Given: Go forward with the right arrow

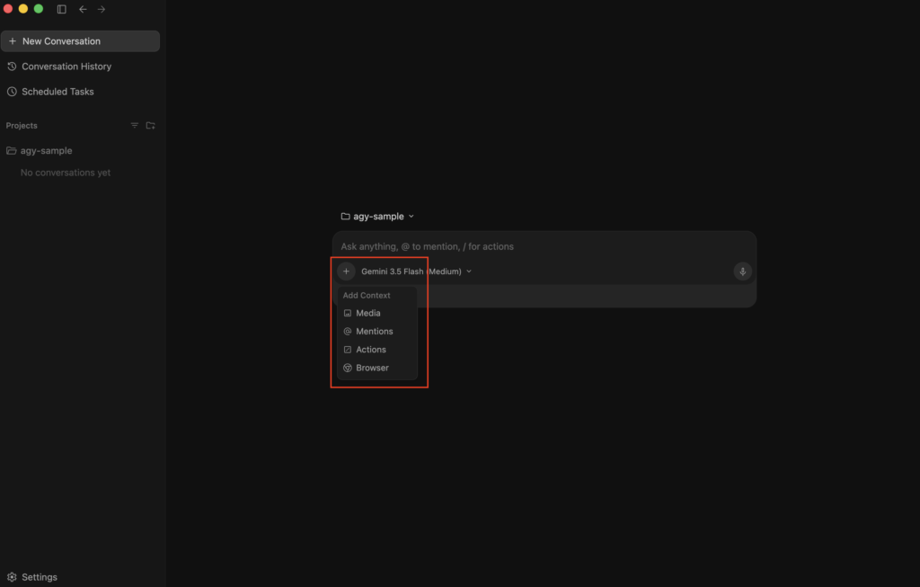Looking at the screenshot, I should pyautogui.click(x=102, y=9).
